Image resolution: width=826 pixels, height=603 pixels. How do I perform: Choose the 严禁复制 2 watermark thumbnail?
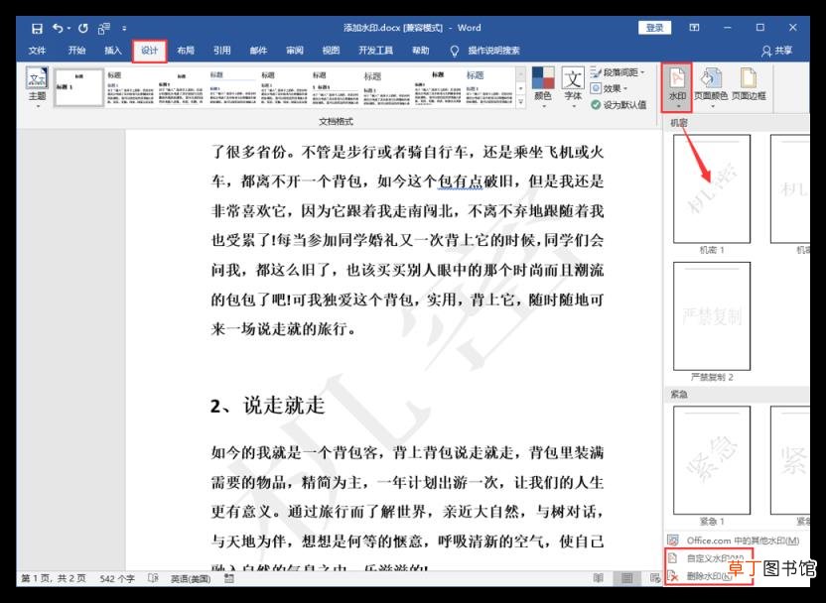(x=712, y=316)
